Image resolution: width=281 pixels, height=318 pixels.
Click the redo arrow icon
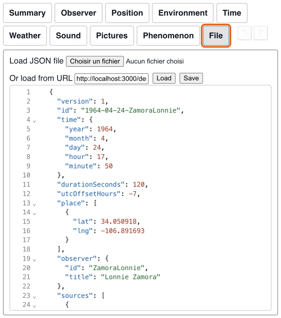261,33
